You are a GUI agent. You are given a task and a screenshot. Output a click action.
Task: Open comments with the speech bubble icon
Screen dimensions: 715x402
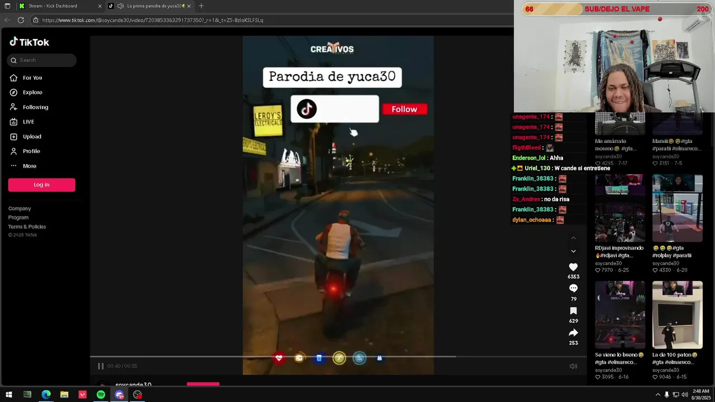pyautogui.click(x=573, y=288)
